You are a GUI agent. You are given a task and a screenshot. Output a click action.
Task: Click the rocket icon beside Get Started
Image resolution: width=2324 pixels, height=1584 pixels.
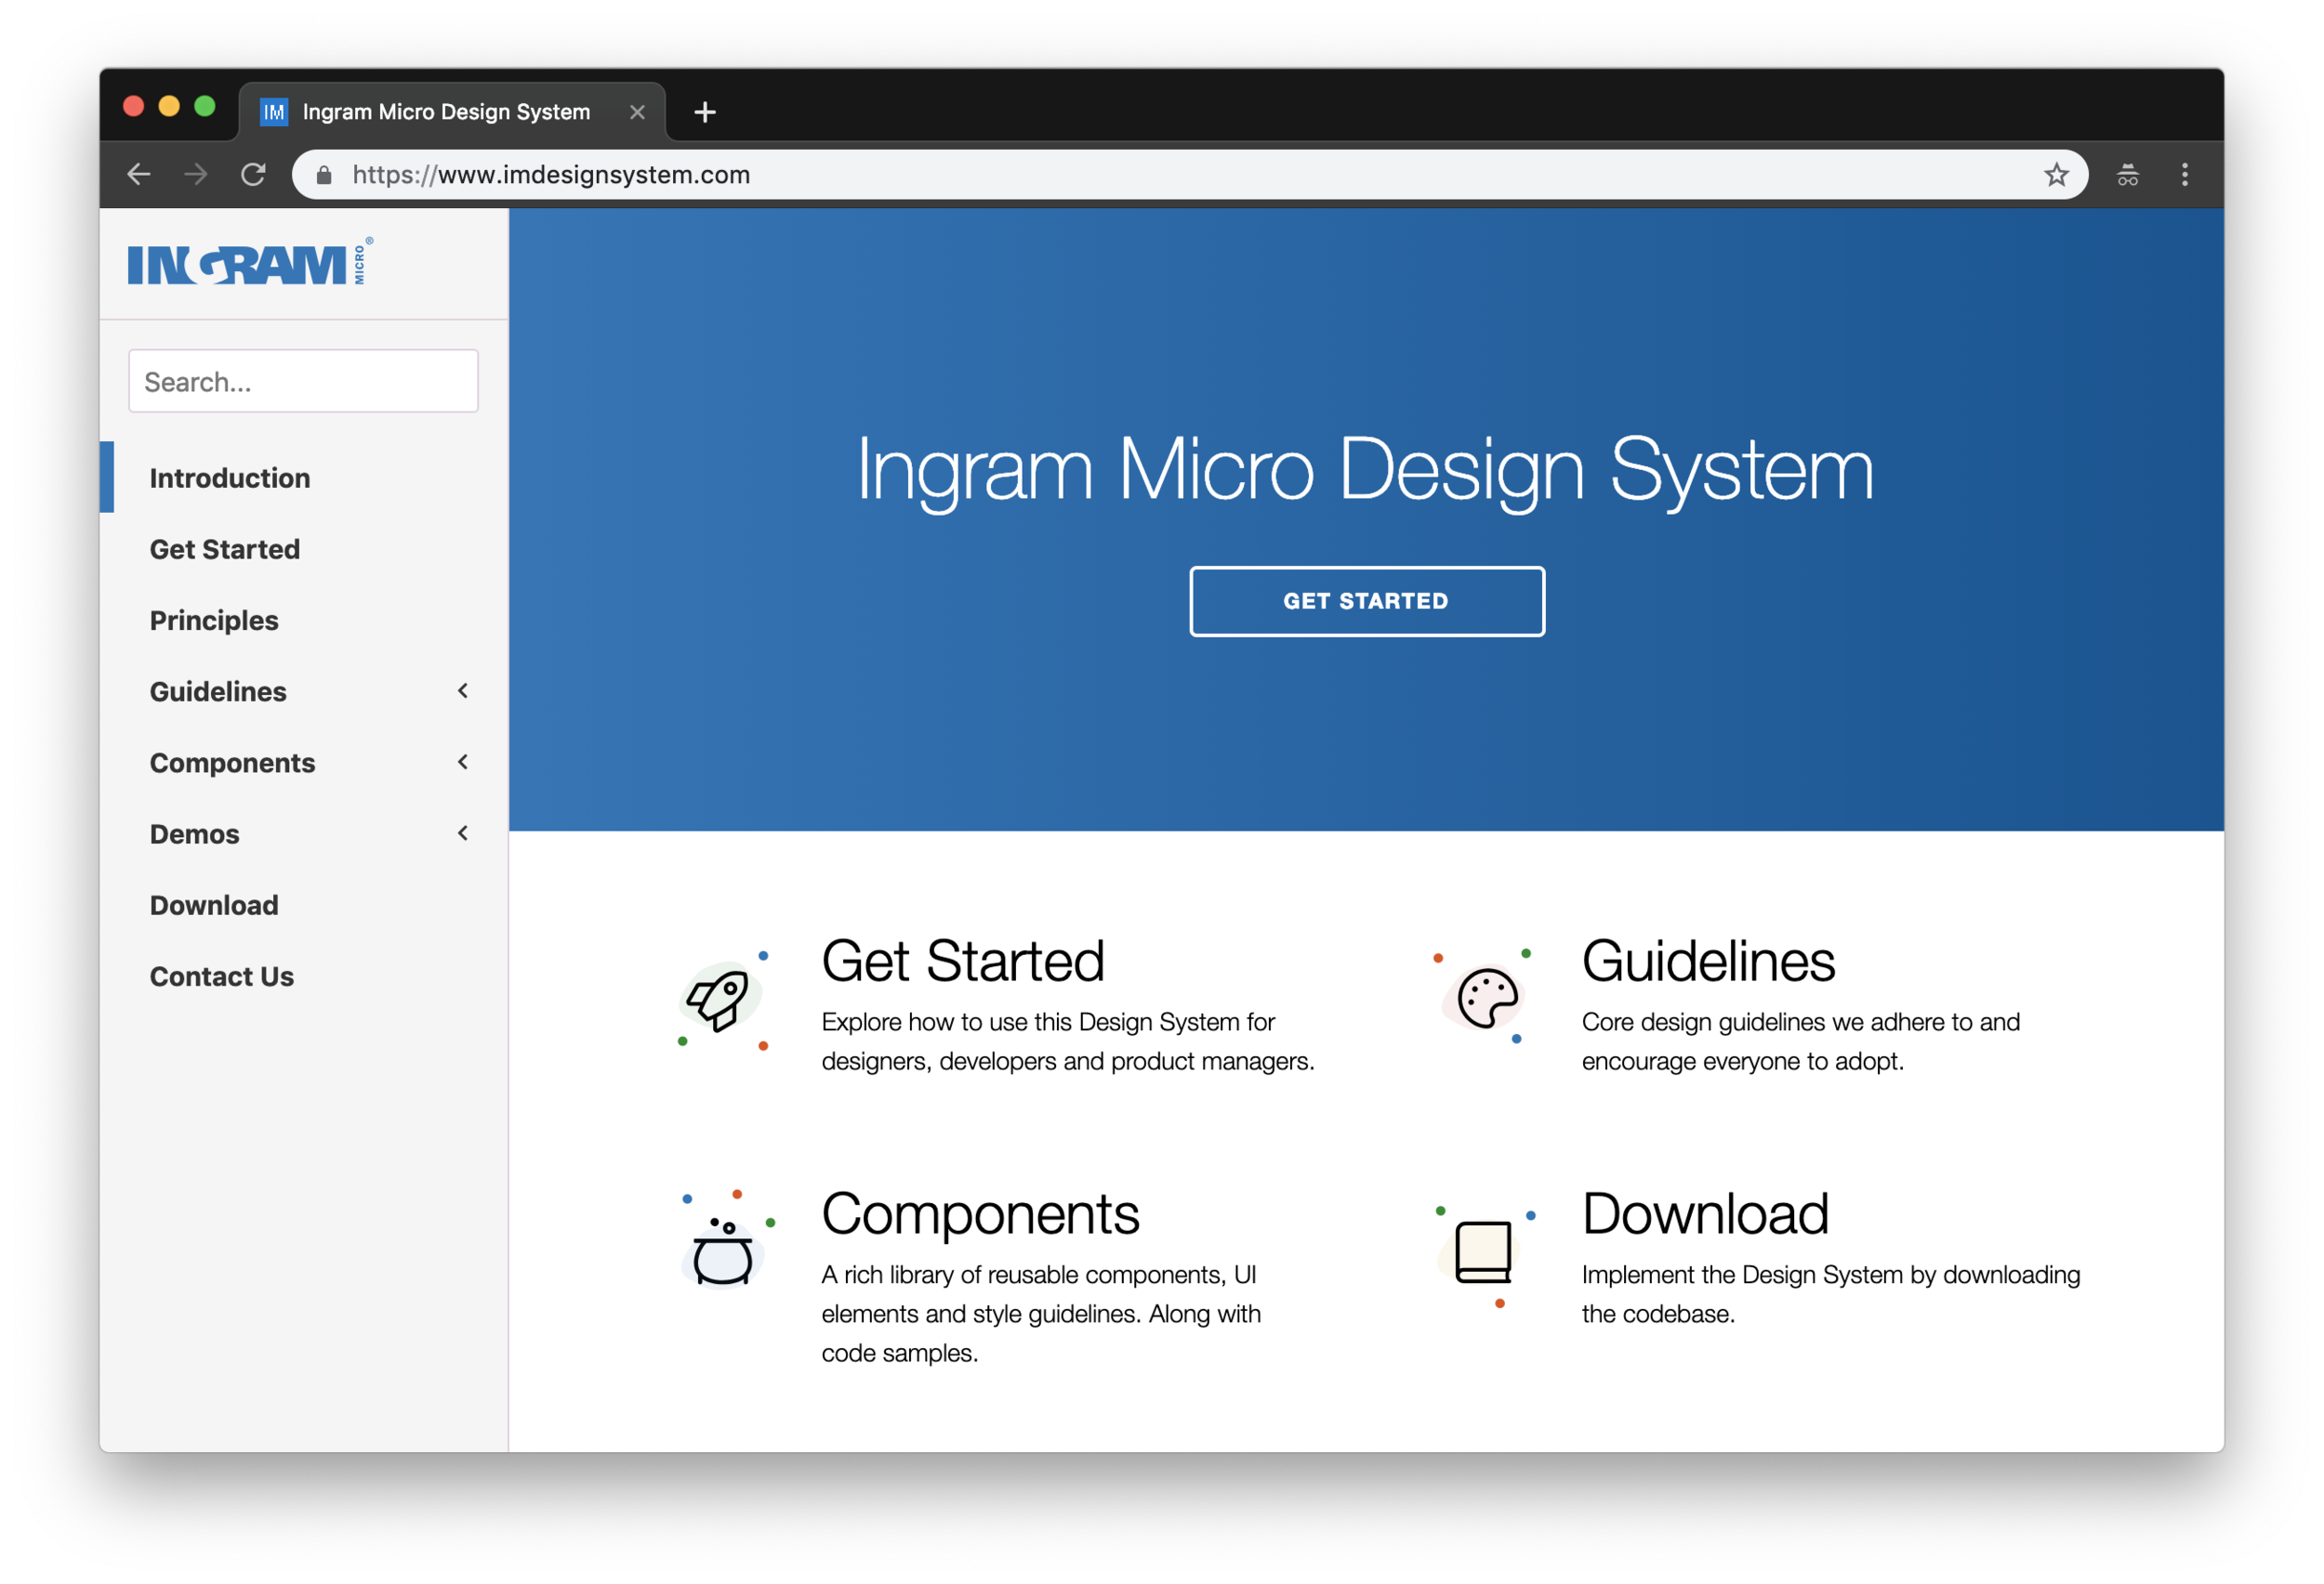[721, 1000]
